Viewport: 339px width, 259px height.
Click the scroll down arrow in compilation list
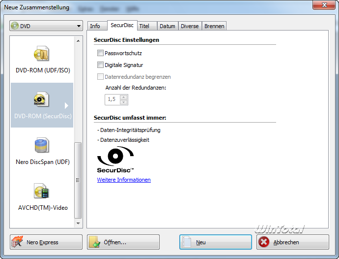78,223
